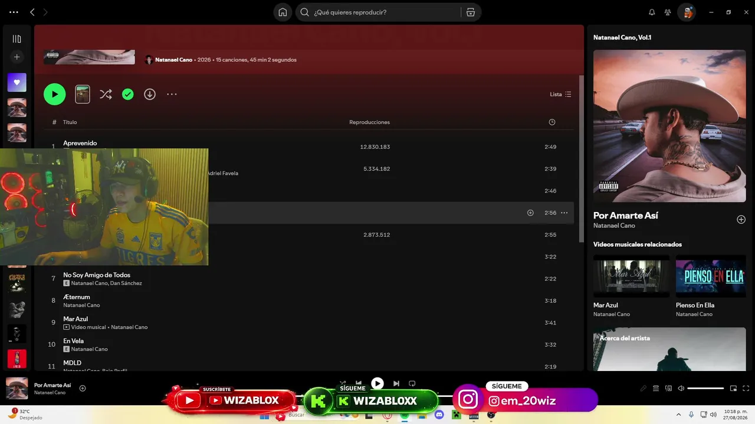Click the now-playing cover in the player bar
This screenshot has width=755, height=424.
(x=17, y=388)
